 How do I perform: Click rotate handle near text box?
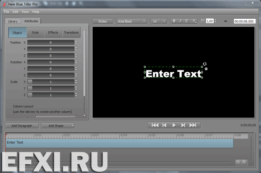[205, 64]
